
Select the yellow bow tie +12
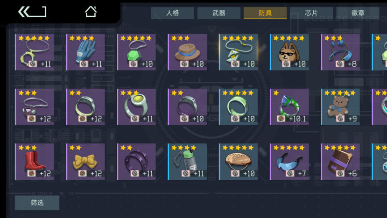click(x=85, y=162)
